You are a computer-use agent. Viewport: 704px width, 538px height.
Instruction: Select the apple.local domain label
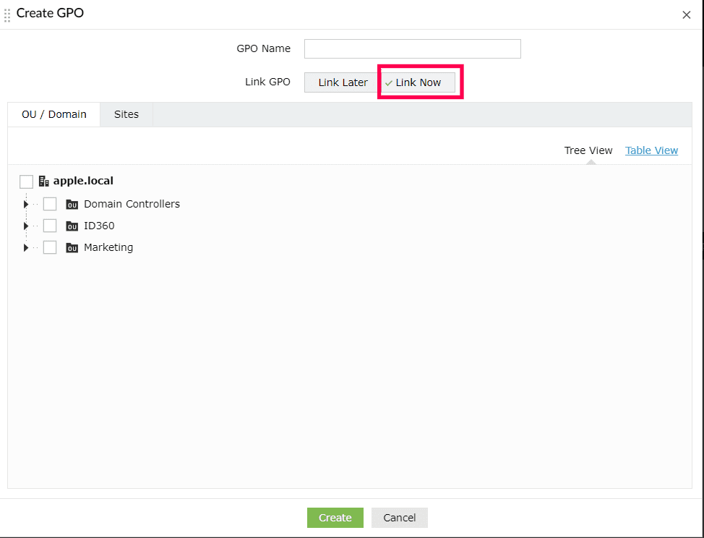click(x=83, y=181)
